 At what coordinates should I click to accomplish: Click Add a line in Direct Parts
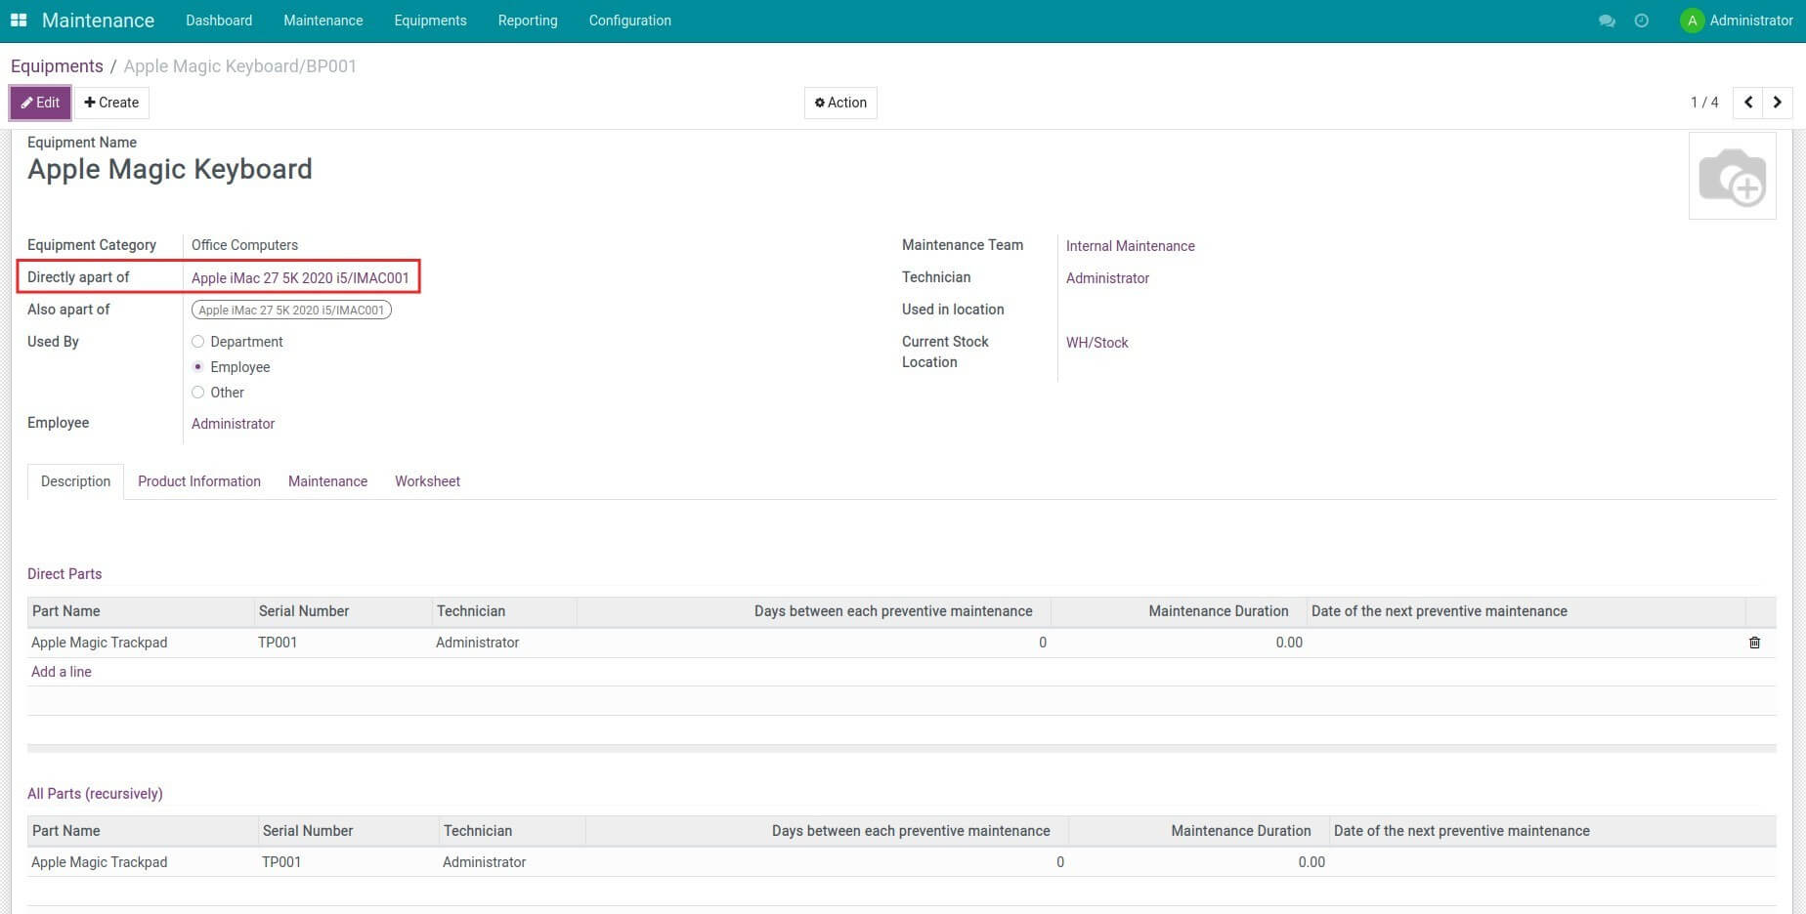[x=62, y=672]
